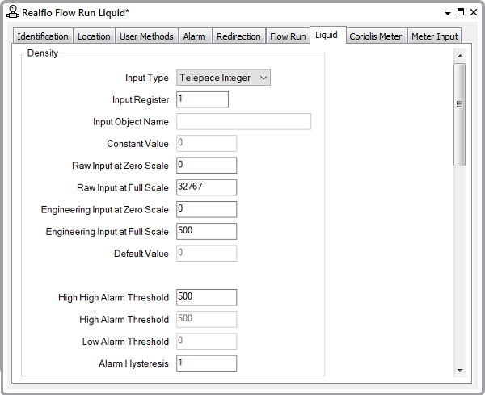
Task: Switch to the Flow Run tab
Action: (x=288, y=36)
